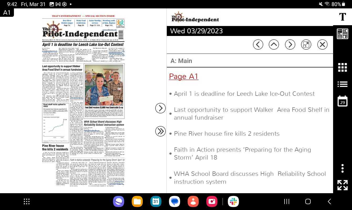
Task: Show recent apps with the navigation button
Action: pyautogui.click(x=287, y=202)
